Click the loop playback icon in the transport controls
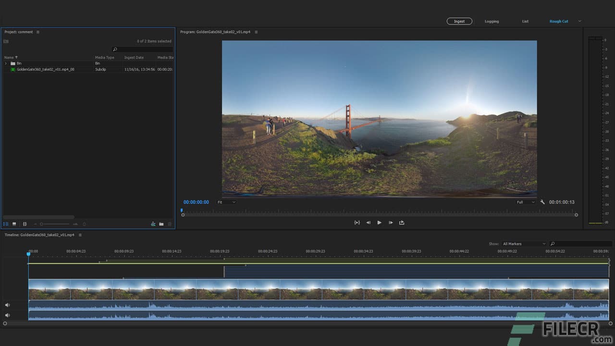Viewport: 615px width, 346px height. [357, 222]
